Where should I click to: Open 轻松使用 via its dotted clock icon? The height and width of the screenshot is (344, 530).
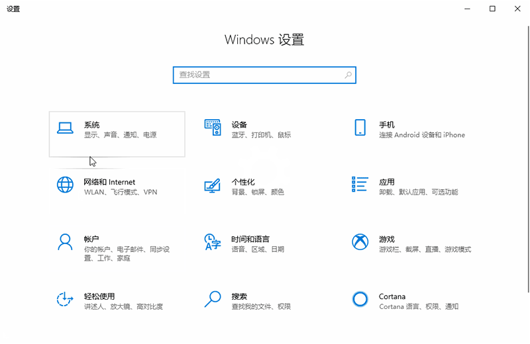point(64,300)
